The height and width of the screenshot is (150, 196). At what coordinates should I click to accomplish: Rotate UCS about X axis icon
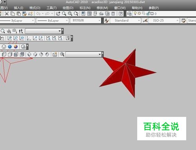[48, 38]
